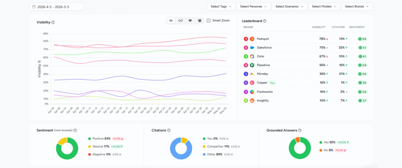Image resolution: width=402 pixels, height=168 pixels.
Task: Click Salesforce's 5.1 sentiment badge
Action: (x=362, y=48)
